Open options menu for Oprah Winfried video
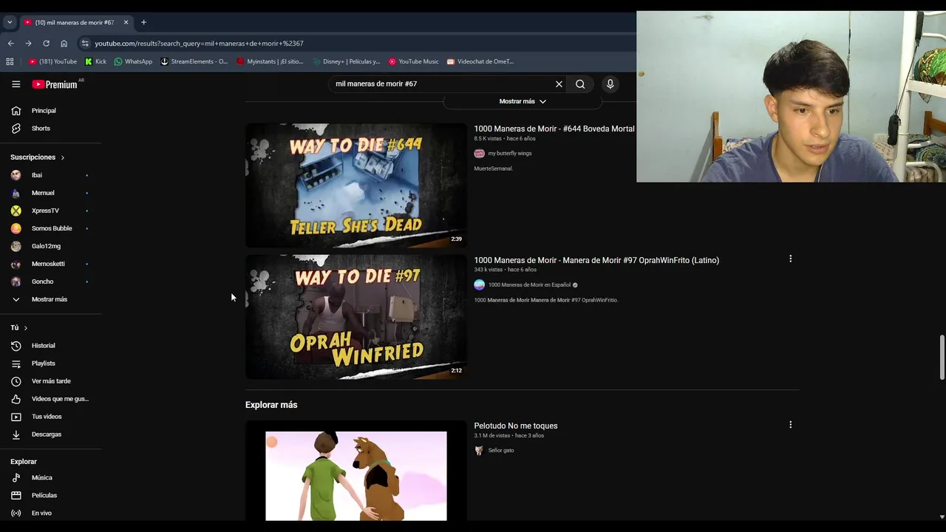 click(x=790, y=259)
